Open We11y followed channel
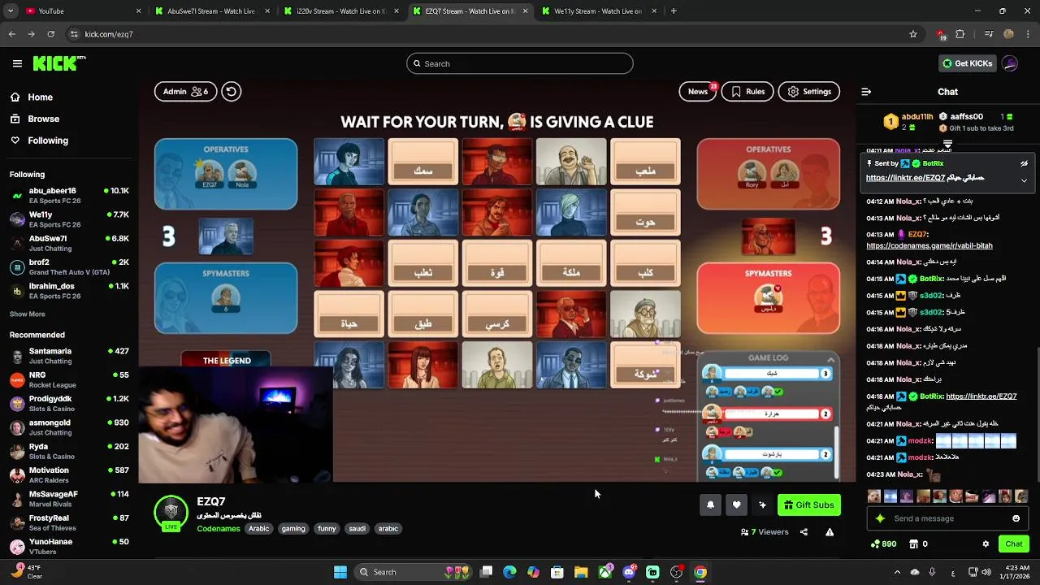 (69, 219)
